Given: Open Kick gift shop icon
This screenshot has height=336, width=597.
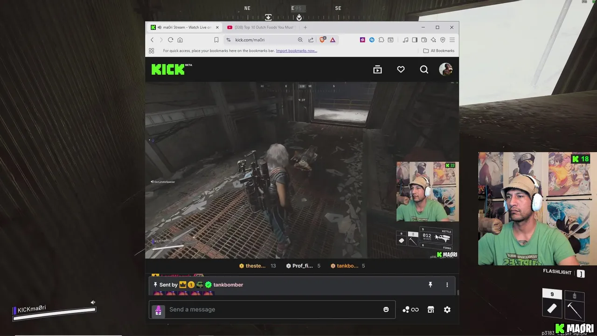Looking at the screenshot, I should [431, 309].
